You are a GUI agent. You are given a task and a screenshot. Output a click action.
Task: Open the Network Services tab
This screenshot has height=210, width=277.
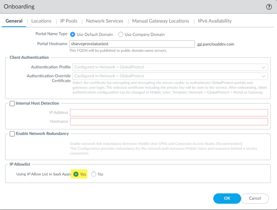click(105, 21)
